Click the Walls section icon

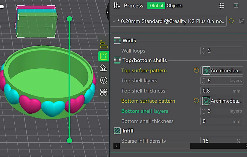click(117, 41)
